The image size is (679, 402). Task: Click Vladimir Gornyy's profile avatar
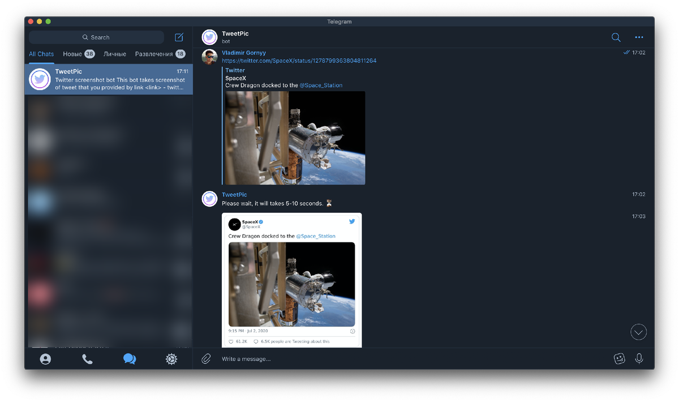(210, 57)
